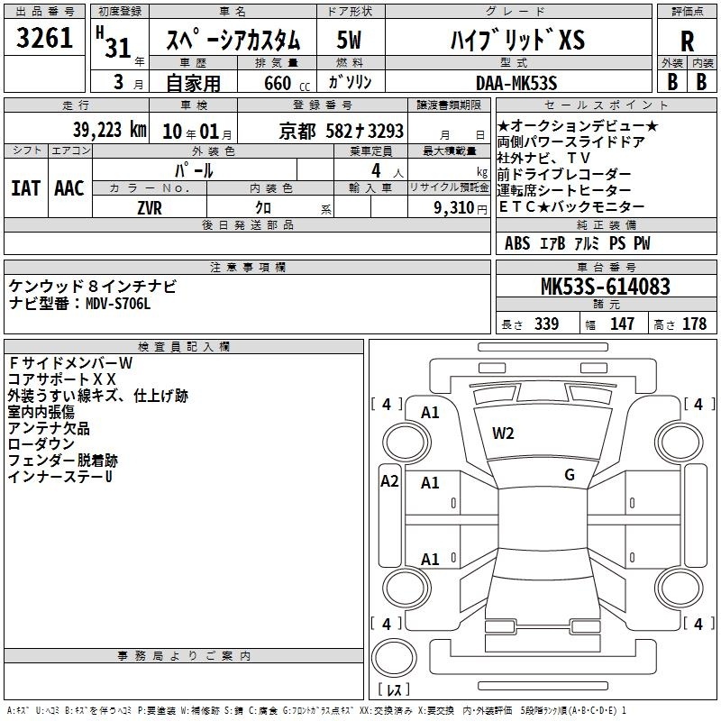This screenshot has height=721, width=721.
Task: Click the レス label below the car diagram
Action: click(x=392, y=690)
